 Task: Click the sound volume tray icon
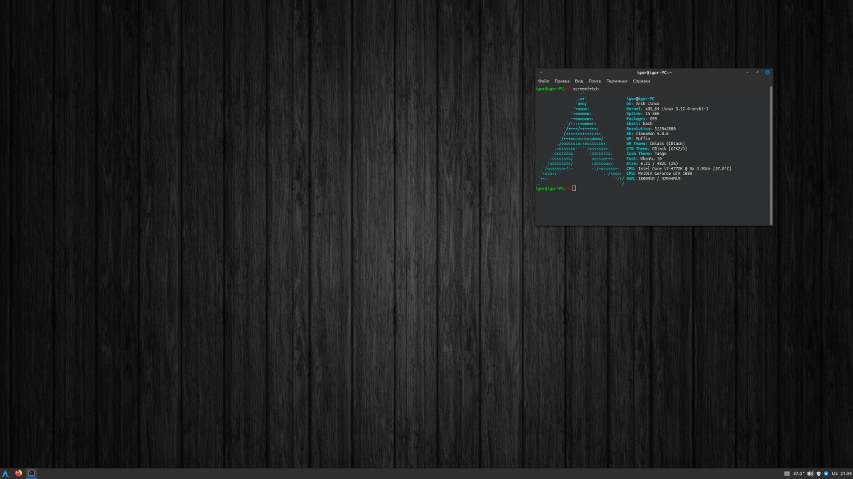tap(810, 474)
